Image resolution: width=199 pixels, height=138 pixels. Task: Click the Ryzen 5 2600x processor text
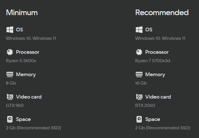(21, 61)
